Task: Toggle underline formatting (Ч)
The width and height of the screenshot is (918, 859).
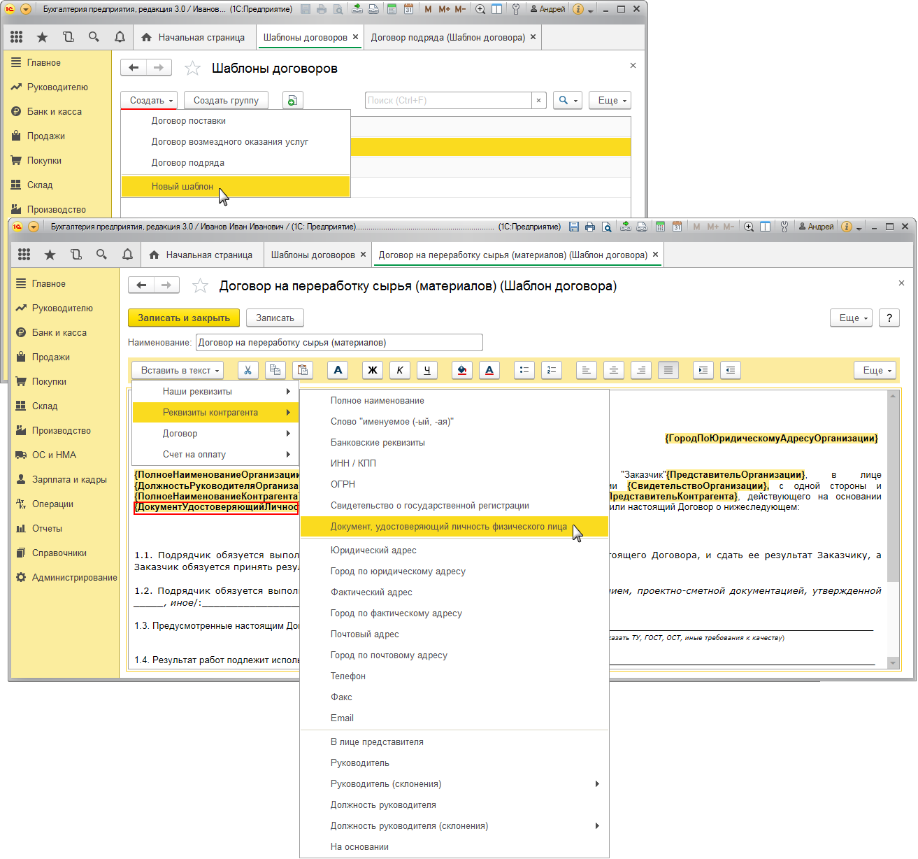Action: pyautogui.click(x=427, y=370)
